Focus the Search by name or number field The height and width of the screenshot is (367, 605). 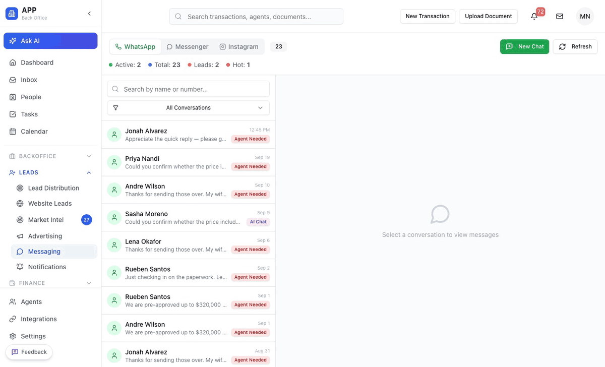[x=189, y=89]
